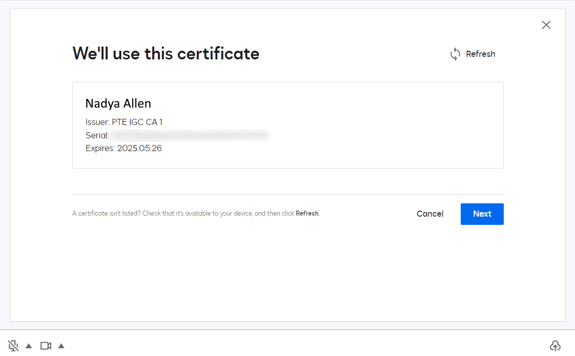The height and width of the screenshot is (356, 575).
Task: Click the We'll use this certificate heading
Action: (166, 53)
